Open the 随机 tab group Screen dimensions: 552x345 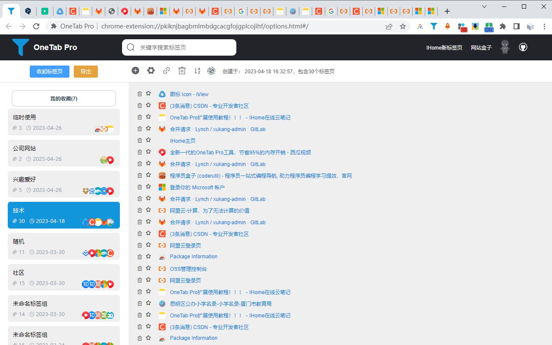point(64,246)
